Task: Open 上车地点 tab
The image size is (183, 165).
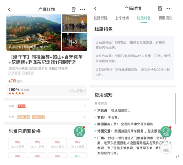Action: 122,18
